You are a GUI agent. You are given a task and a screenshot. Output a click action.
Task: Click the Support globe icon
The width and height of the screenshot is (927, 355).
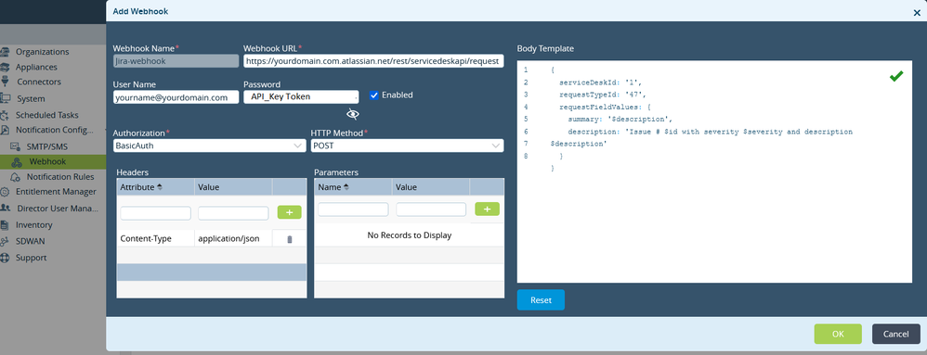click(x=5, y=258)
